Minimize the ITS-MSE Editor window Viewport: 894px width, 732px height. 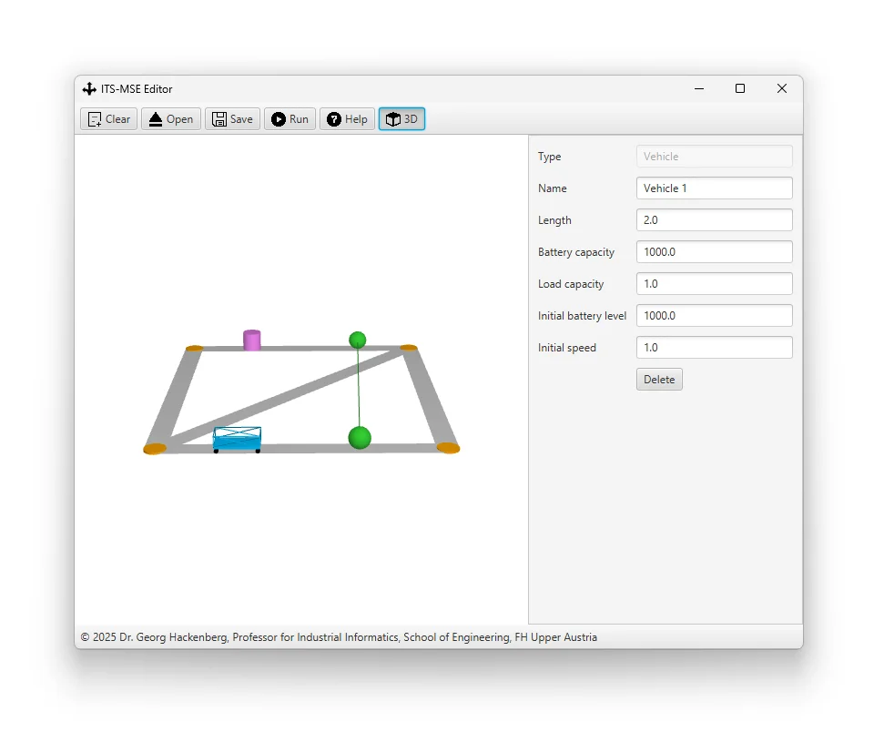click(x=699, y=88)
